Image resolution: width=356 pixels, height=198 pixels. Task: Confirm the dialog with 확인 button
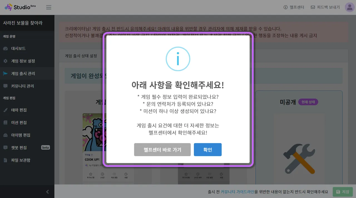pos(208,150)
